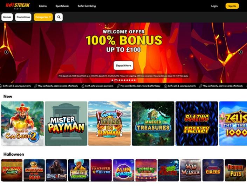Select the third carousel indicator dot
Screen dimensions: 247x186
pyautogui.click(x=119, y=80)
